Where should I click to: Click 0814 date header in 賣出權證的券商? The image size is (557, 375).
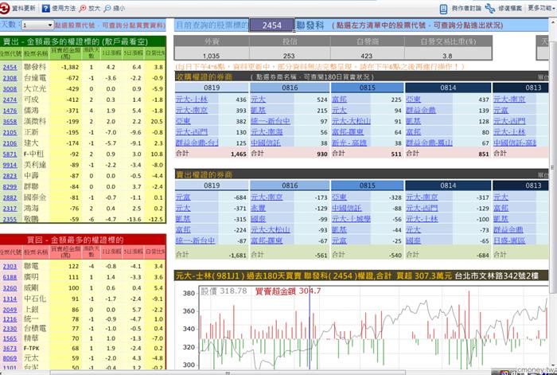448,186
